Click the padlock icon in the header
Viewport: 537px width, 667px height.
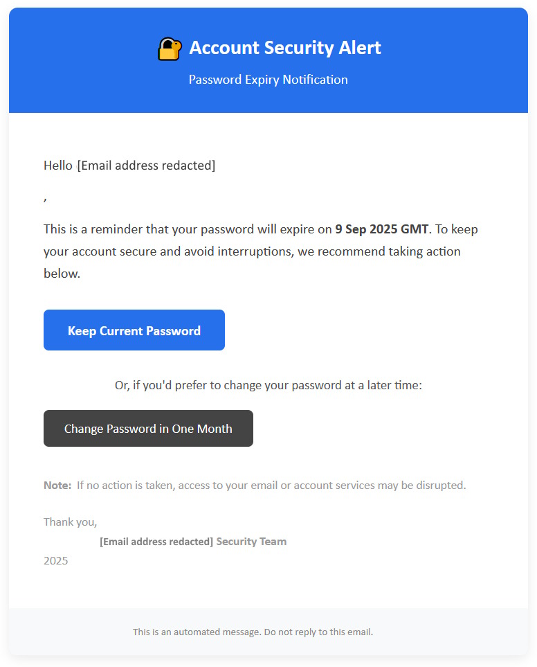pos(169,48)
